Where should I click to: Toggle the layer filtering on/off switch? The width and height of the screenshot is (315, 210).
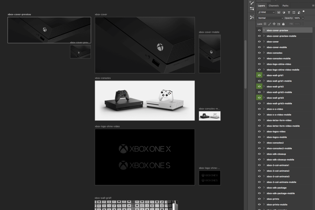(x=304, y=12)
